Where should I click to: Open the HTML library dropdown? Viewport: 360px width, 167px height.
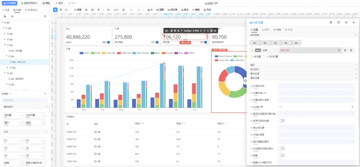(6, 94)
